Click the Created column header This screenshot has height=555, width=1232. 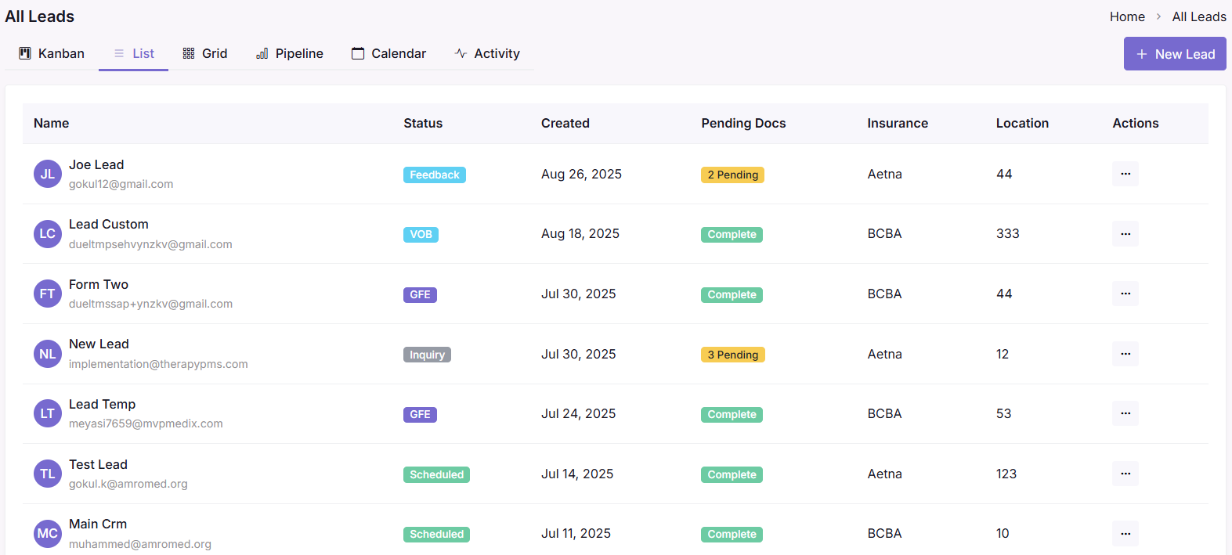click(x=565, y=123)
